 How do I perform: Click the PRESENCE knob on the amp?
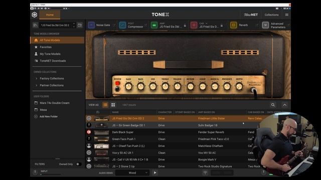(227, 86)
